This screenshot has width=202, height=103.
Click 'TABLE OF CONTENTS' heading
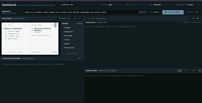(x=13, y=28)
